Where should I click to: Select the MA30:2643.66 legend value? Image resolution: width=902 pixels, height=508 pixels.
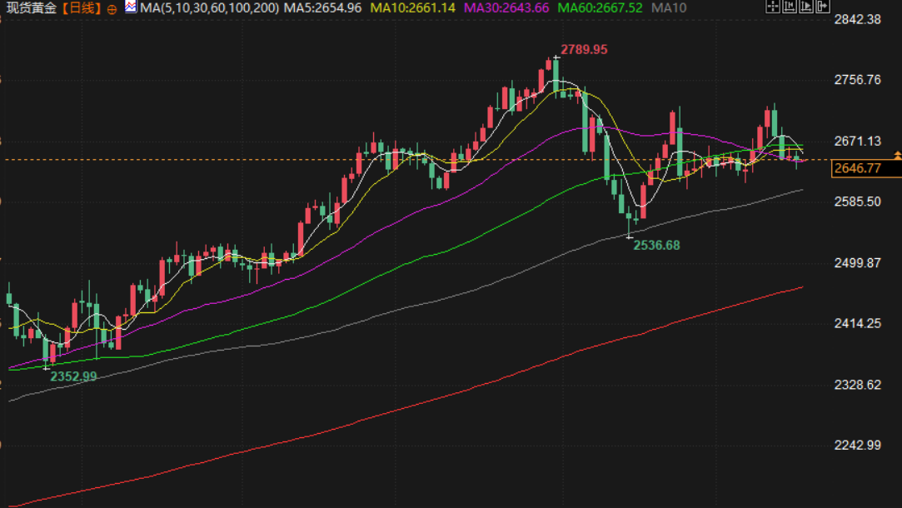[506, 8]
